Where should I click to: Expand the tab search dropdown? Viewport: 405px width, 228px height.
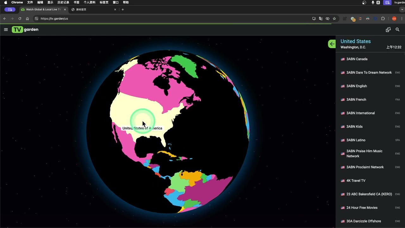tap(402, 9)
